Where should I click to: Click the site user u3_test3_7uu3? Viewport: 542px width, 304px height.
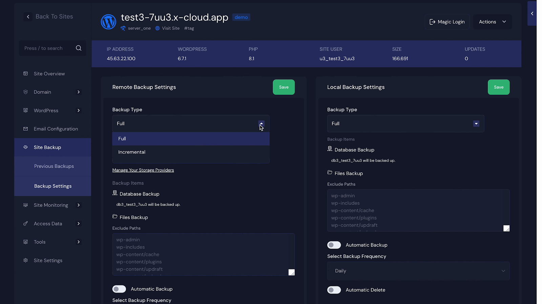pos(337,59)
